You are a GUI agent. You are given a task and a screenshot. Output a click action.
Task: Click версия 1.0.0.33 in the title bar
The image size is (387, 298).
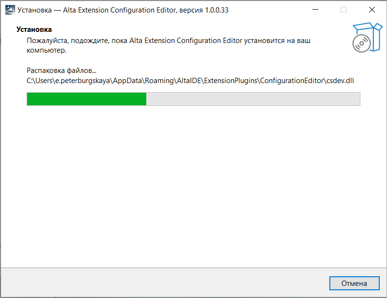204,10
